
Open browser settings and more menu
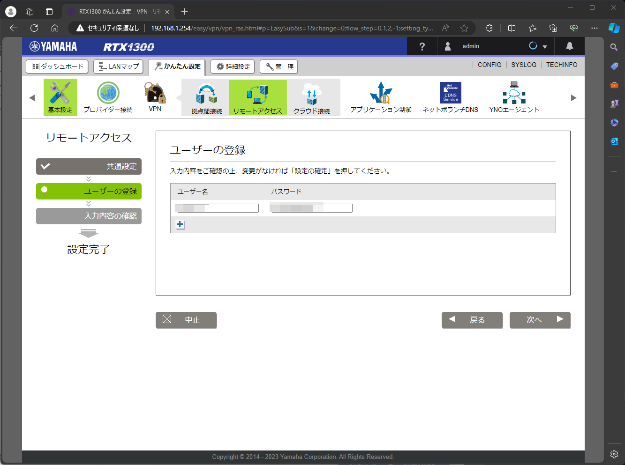(x=595, y=28)
